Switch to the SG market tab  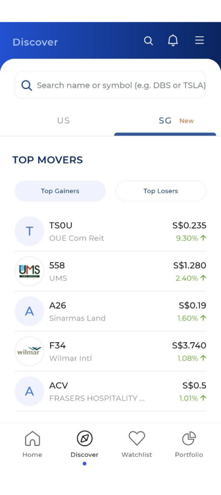[x=165, y=120]
